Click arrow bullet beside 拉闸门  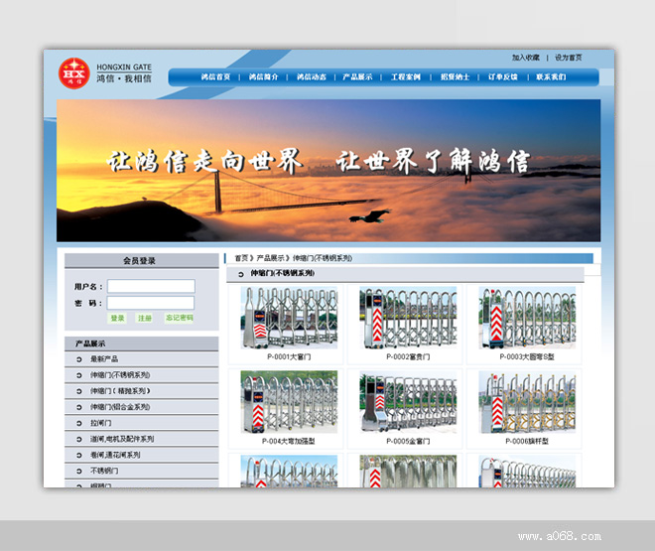click(79, 423)
